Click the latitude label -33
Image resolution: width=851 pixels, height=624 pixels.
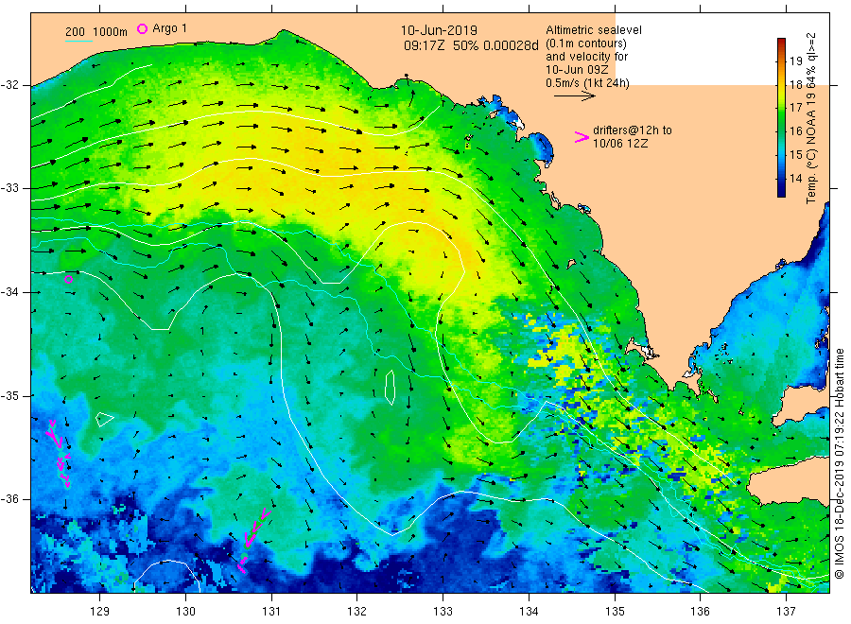coord(9,188)
